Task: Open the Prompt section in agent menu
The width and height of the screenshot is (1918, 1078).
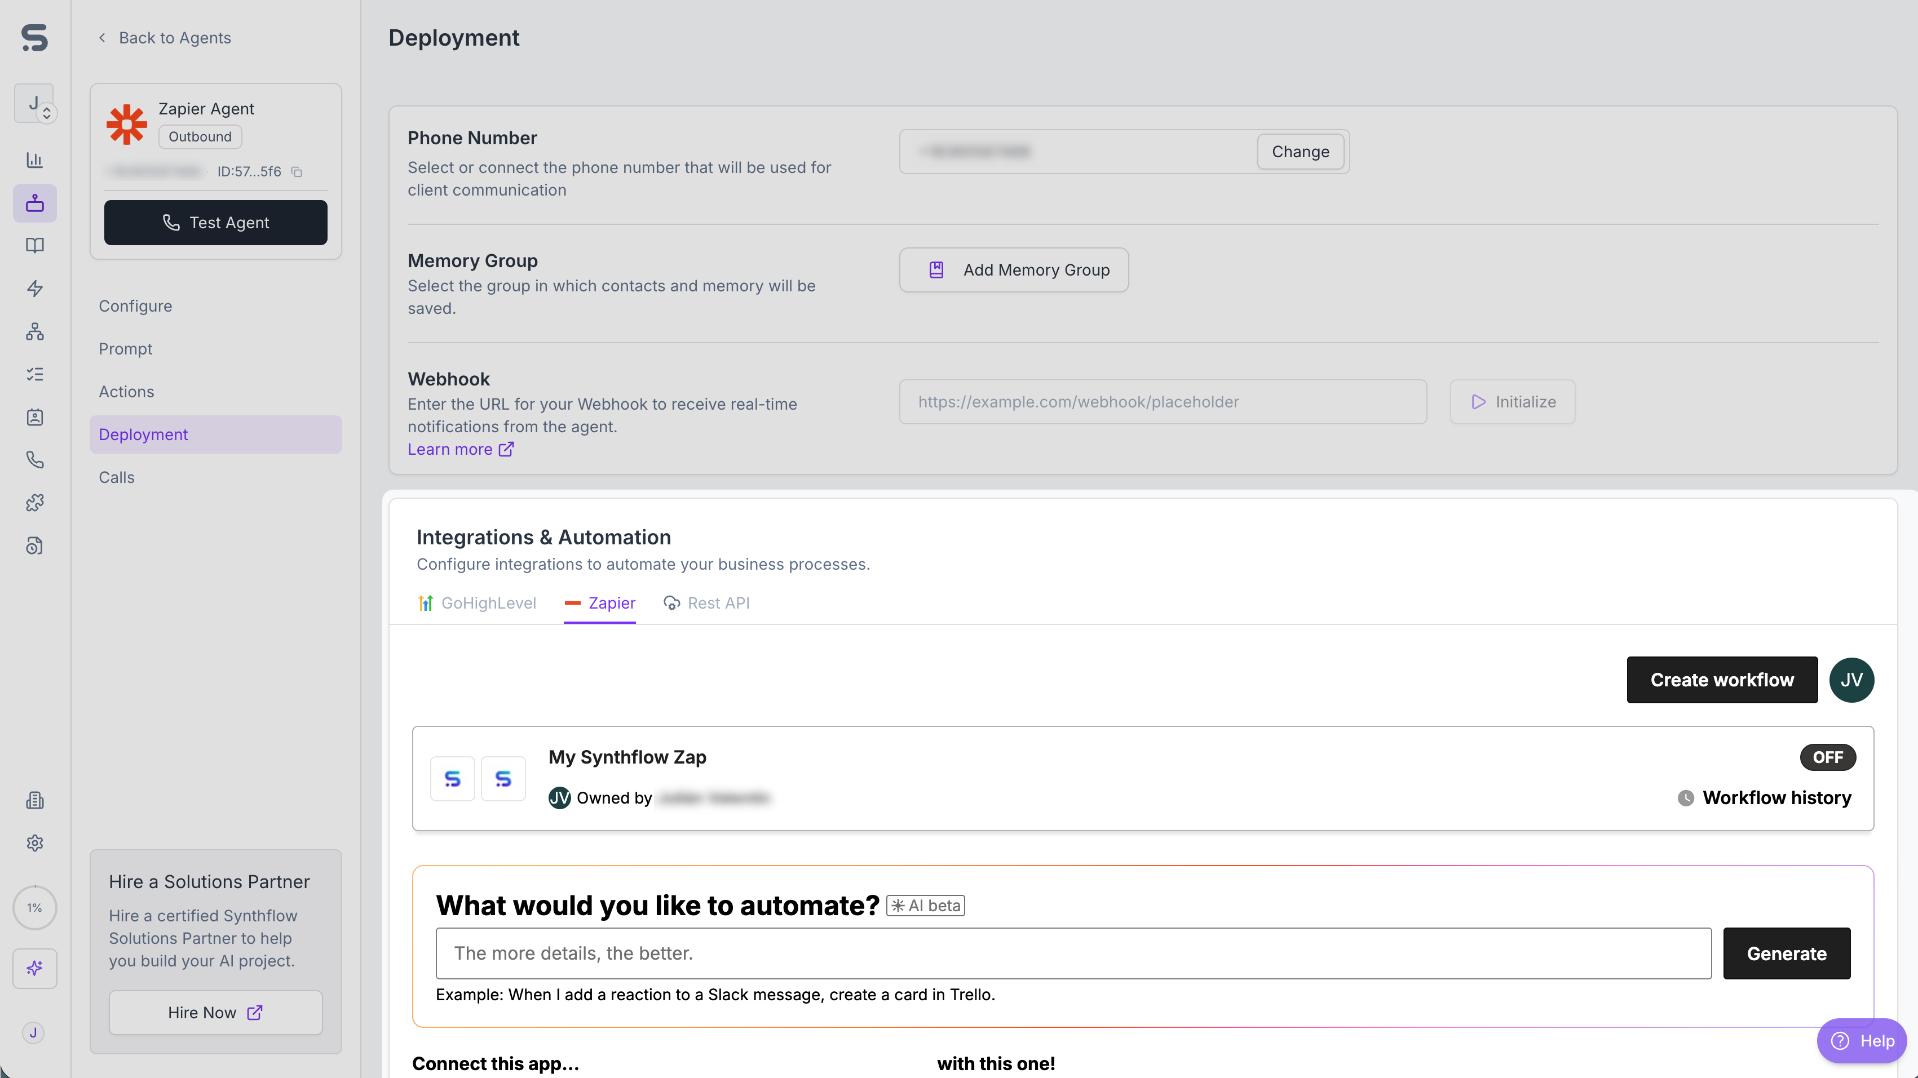Action: pos(125,349)
